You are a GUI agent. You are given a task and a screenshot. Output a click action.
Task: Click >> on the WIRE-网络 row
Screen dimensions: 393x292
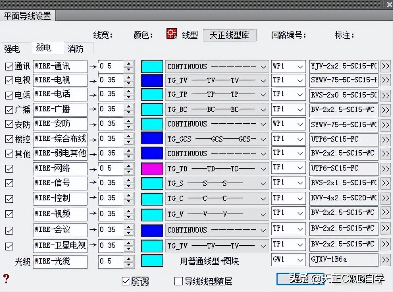point(386,168)
